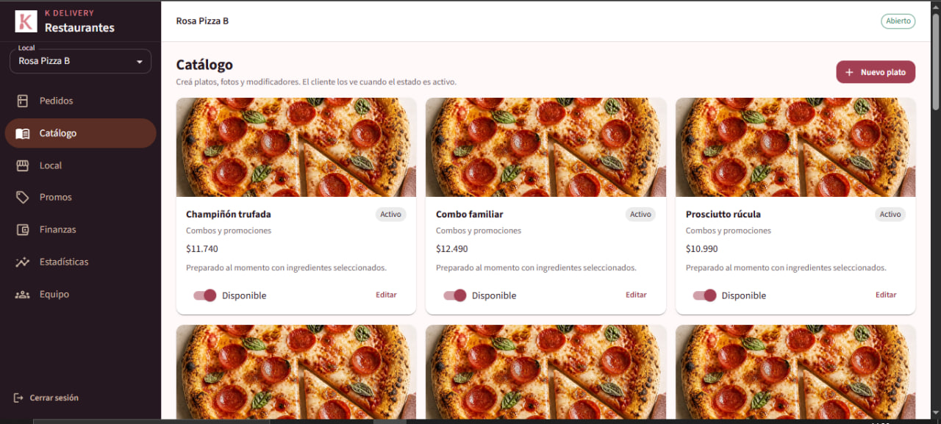Click the Local storefront icon
The width and height of the screenshot is (941, 424).
[23, 165]
